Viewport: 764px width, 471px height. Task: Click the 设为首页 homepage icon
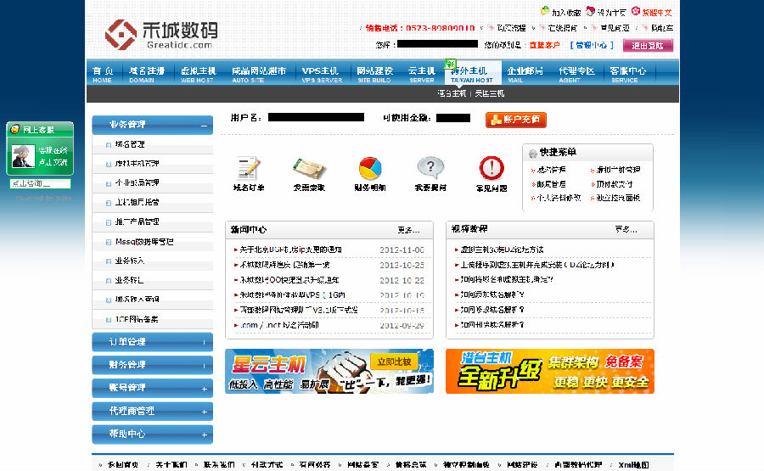coord(591,12)
